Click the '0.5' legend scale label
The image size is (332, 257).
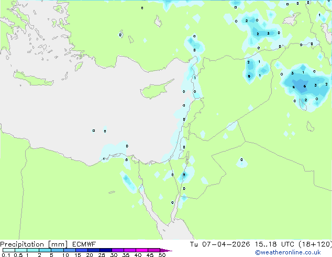click(x=18, y=255)
